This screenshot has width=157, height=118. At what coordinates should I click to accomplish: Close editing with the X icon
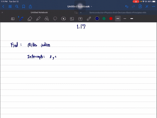pyautogui.click(x=147, y=7)
